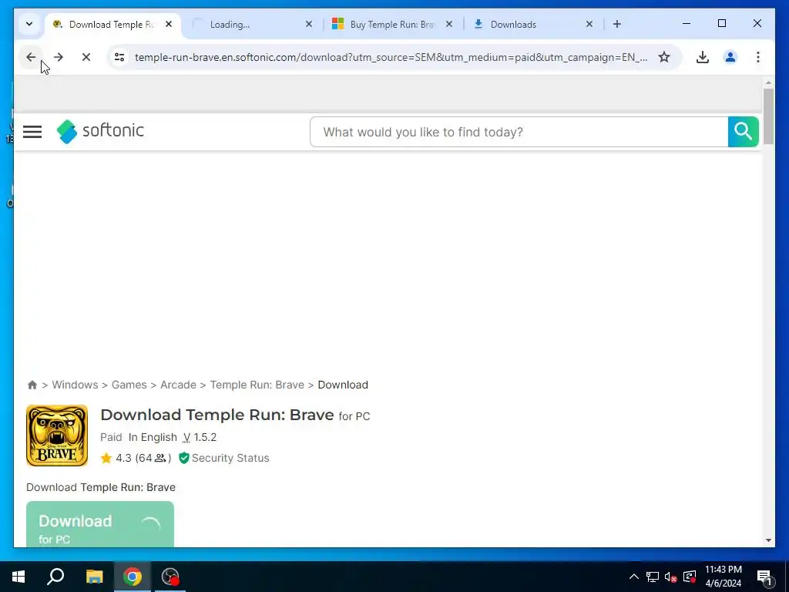This screenshot has width=789, height=592.
Task: Open the Games breadcrumb link
Action: [129, 385]
